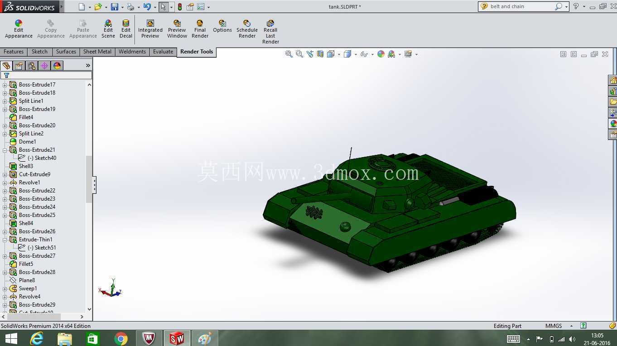Collapse the feature tree panel with its side handle

tap(94, 185)
